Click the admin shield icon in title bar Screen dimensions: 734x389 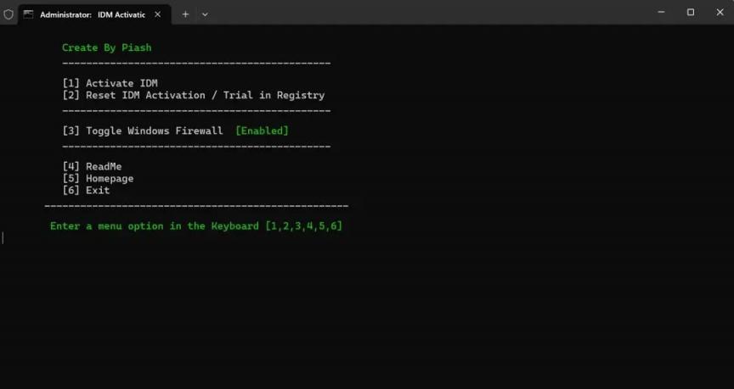click(8, 14)
